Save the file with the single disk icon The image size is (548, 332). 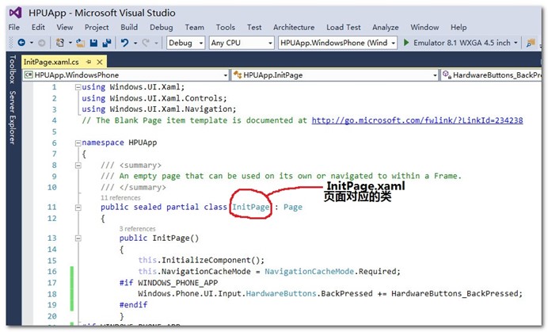click(x=93, y=43)
